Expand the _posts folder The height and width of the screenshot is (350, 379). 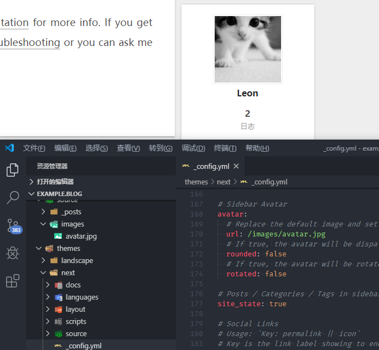(x=71, y=212)
